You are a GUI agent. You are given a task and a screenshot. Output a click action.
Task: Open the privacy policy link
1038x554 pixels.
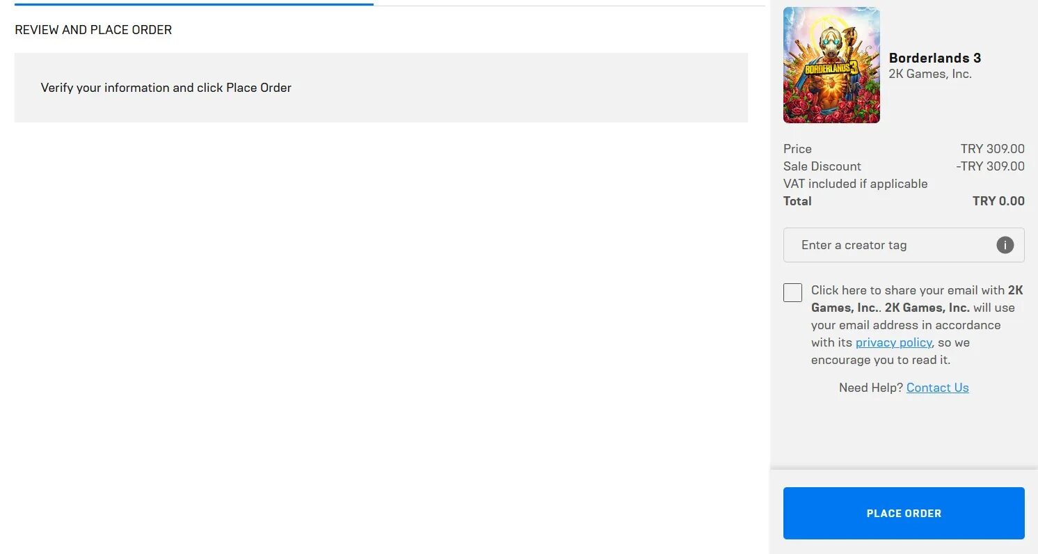(893, 342)
